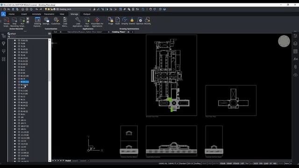
Task: Run the Blockify tool
Action: [148, 21]
